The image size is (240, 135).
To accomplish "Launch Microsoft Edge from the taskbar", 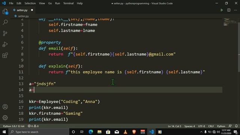I will click(x=91, y=132).
